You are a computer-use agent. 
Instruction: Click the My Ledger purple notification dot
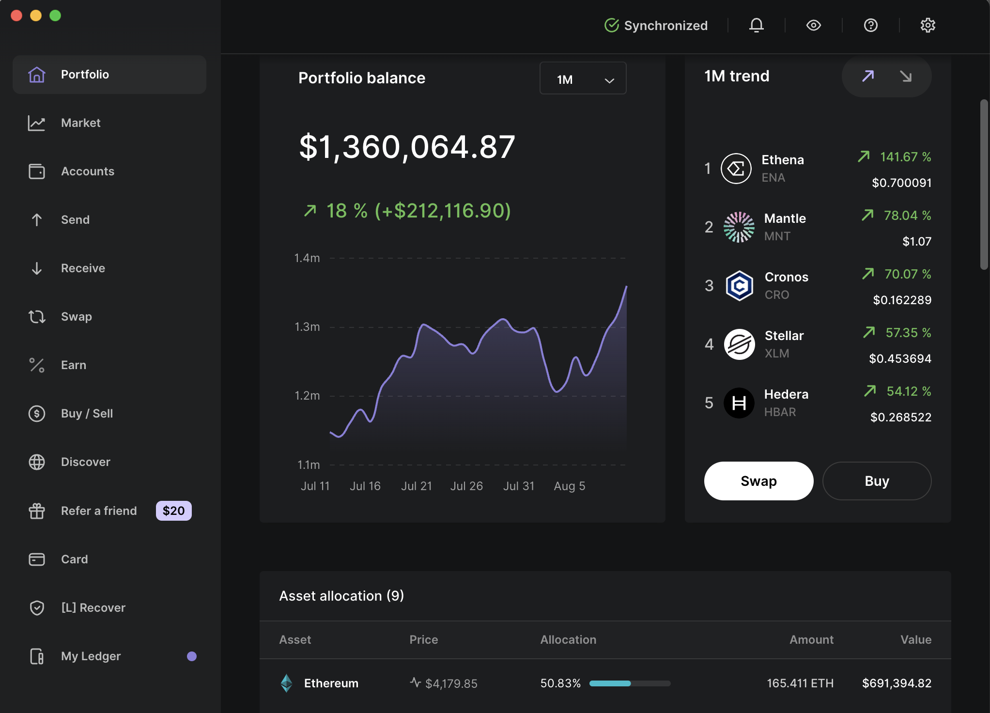coord(192,656)
